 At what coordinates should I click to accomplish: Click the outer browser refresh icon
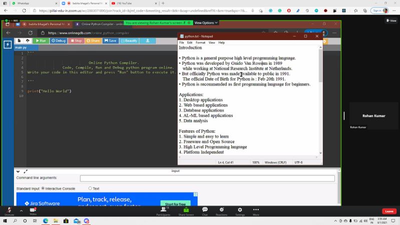pyautogui.click(x=24, y=11)
